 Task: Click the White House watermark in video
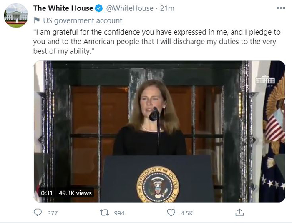click(265, 81)
